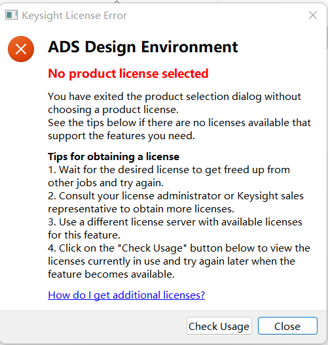
Task: Click the "Tips for obtaining a license" heading
Action: click(113, 157)
